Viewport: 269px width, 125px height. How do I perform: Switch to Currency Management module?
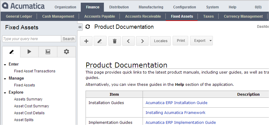[x=243, y=16]
